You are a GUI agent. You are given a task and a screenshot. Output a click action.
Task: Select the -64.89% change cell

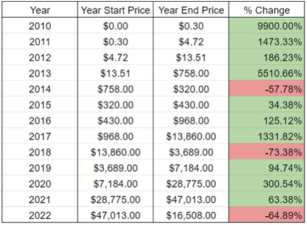coord(267,215)
